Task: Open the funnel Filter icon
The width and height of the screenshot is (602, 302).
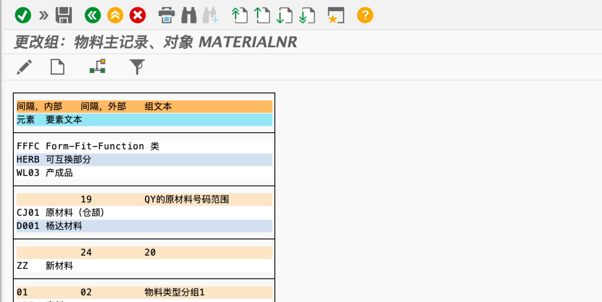Action: 137,67
